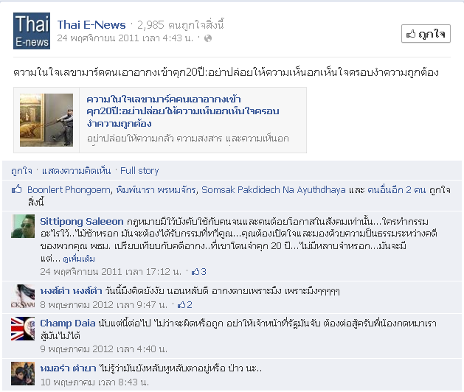
Task: Open the bold article headline link in the preview
Action: click(183, 111)
